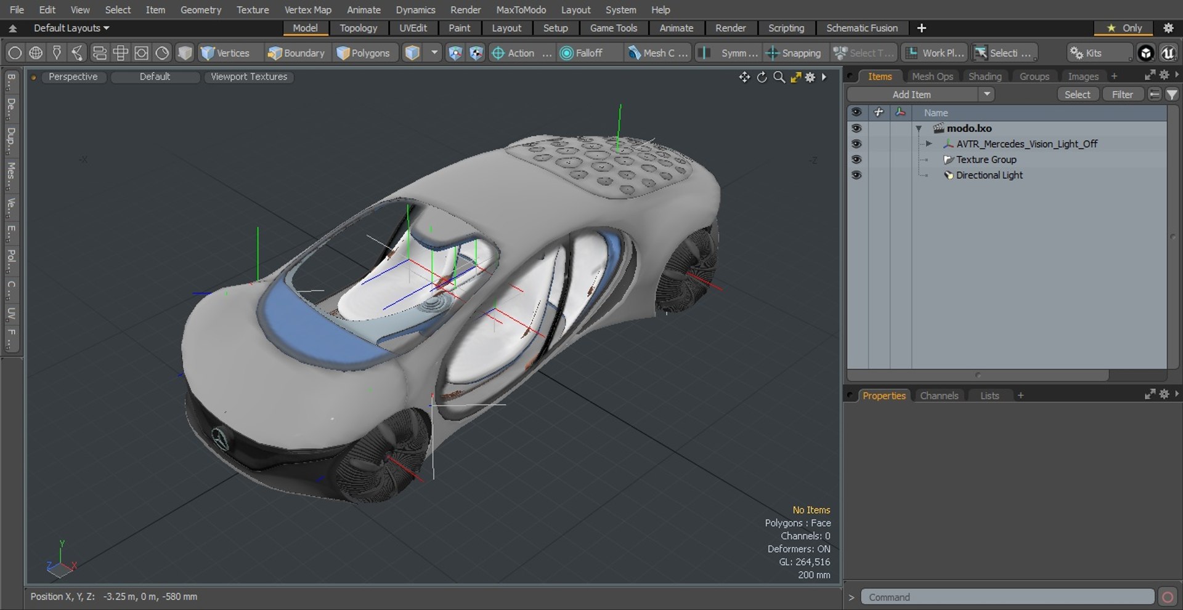This screenshot has width=1183, height=610.
Task: Toggle visibility of modo.lxo scene
Action: coord(856,129)
